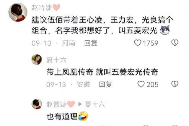Tap the 也有道理 reply text
189x126 pixels.
[62, 117]
